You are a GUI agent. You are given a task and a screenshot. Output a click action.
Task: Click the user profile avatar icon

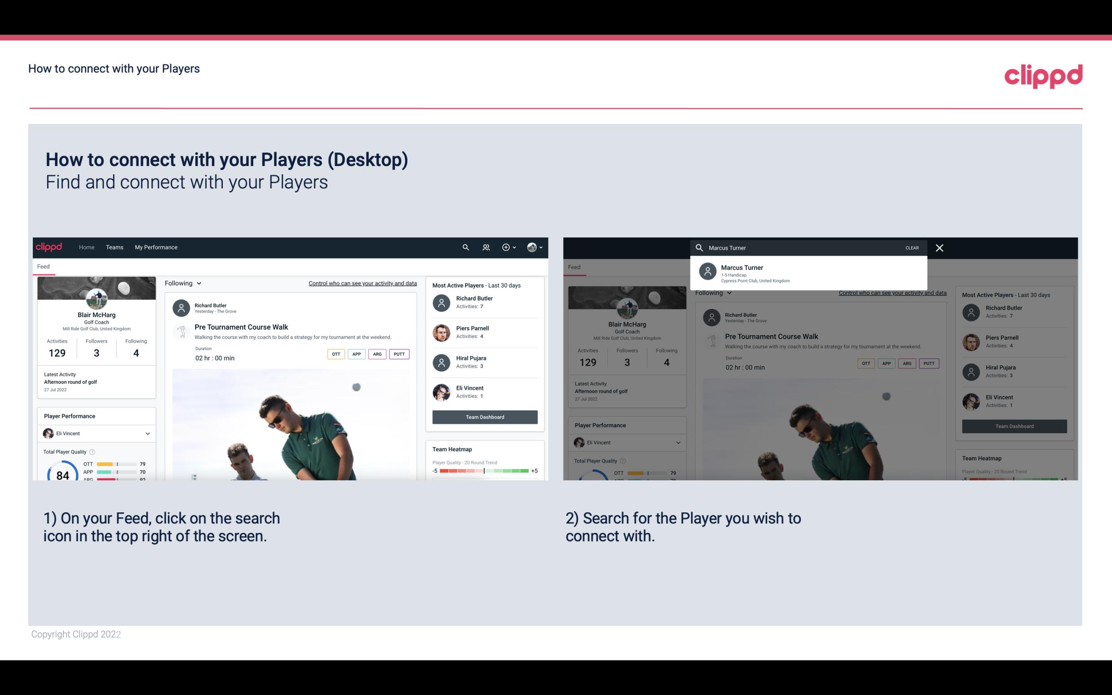click(532, 246)
